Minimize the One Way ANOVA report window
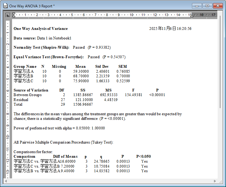Viewport: 226px width, 187px height. point(197,6)
